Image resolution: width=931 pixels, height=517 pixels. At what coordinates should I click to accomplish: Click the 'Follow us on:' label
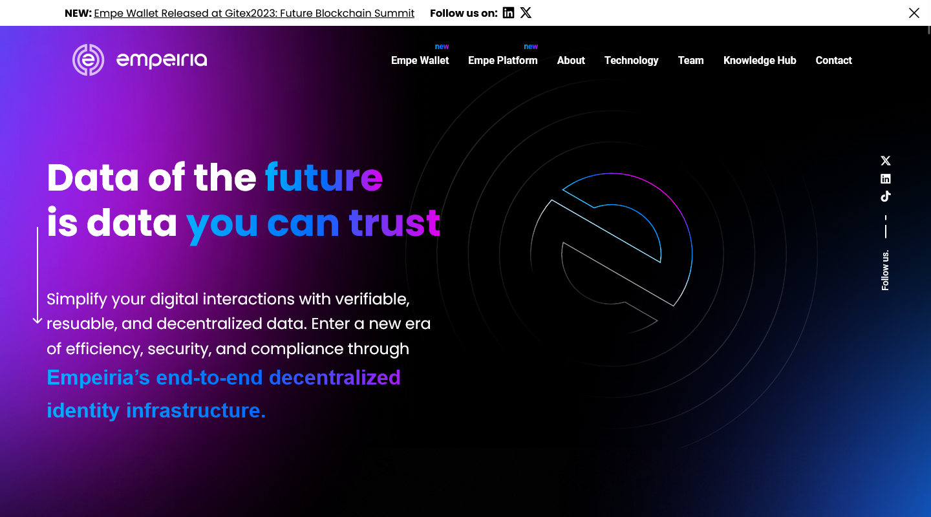pyautogui.click(x=464, y=13)
